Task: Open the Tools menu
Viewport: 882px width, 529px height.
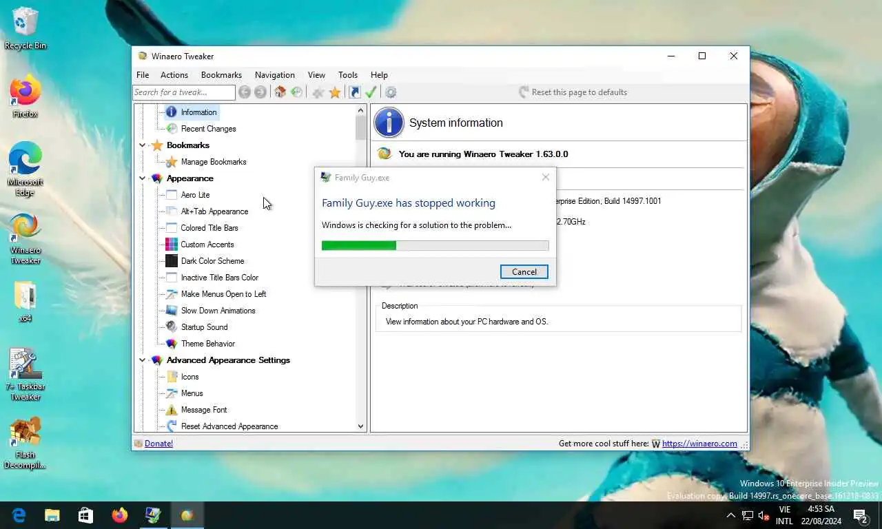Action: click(x=348, y=75)
